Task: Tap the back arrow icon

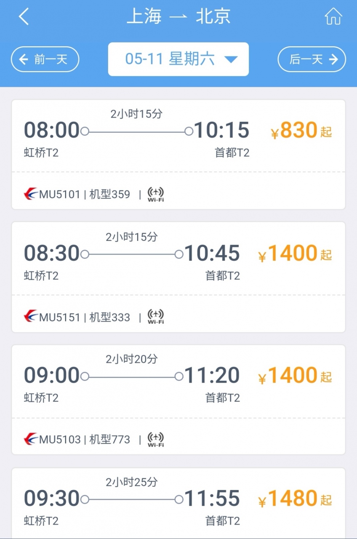Action: 24,17
